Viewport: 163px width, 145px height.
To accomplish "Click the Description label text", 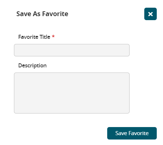I will (32, 66).
